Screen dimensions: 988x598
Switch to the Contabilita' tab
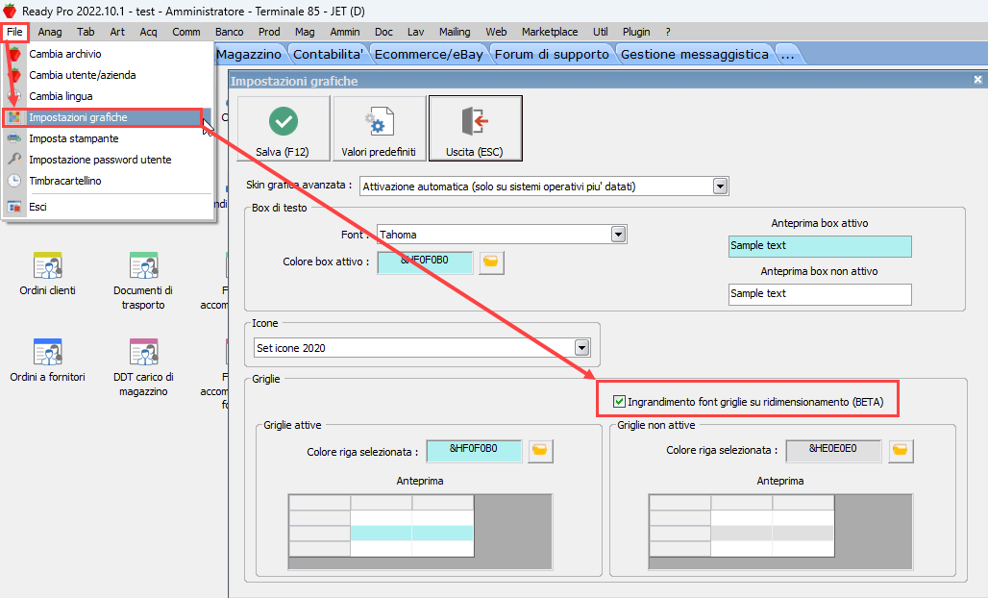coord(329,54)
